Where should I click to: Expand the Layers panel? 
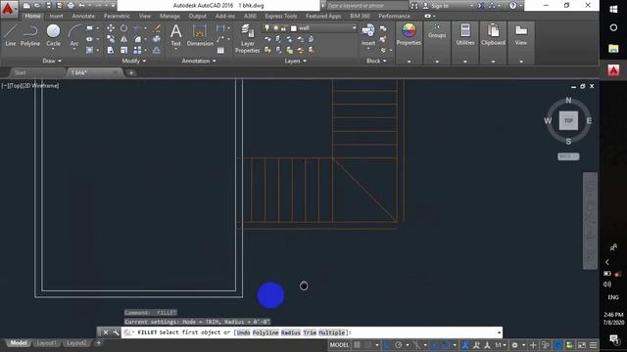point(296,61)
